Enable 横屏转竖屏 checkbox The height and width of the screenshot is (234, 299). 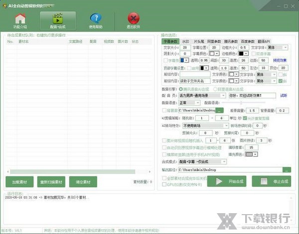pyautogui.click(x=164, y=155)
